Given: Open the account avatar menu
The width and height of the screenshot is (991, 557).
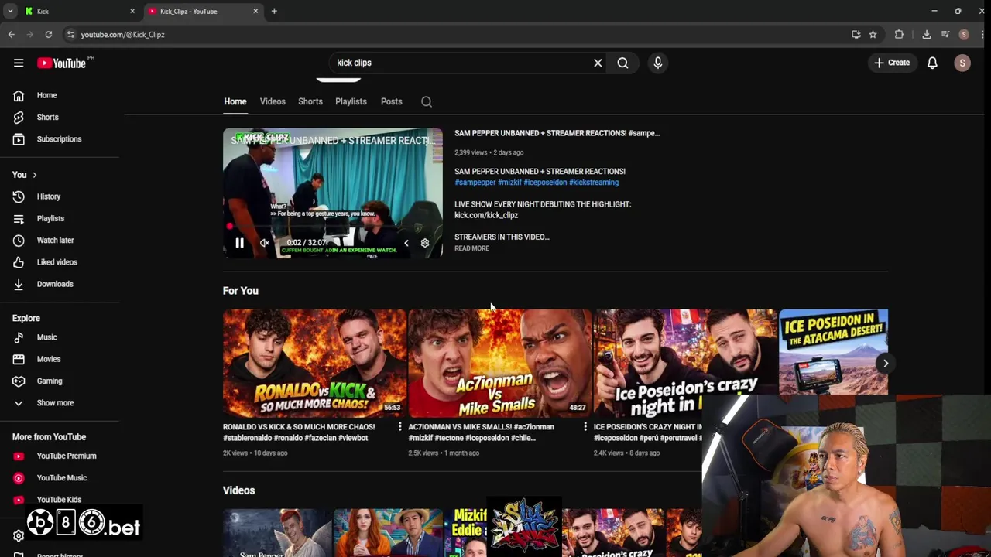Looking at the screenshot, I should click(962, 63).
